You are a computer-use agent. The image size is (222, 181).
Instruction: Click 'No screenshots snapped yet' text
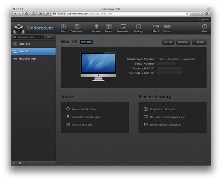click(167, 117)
